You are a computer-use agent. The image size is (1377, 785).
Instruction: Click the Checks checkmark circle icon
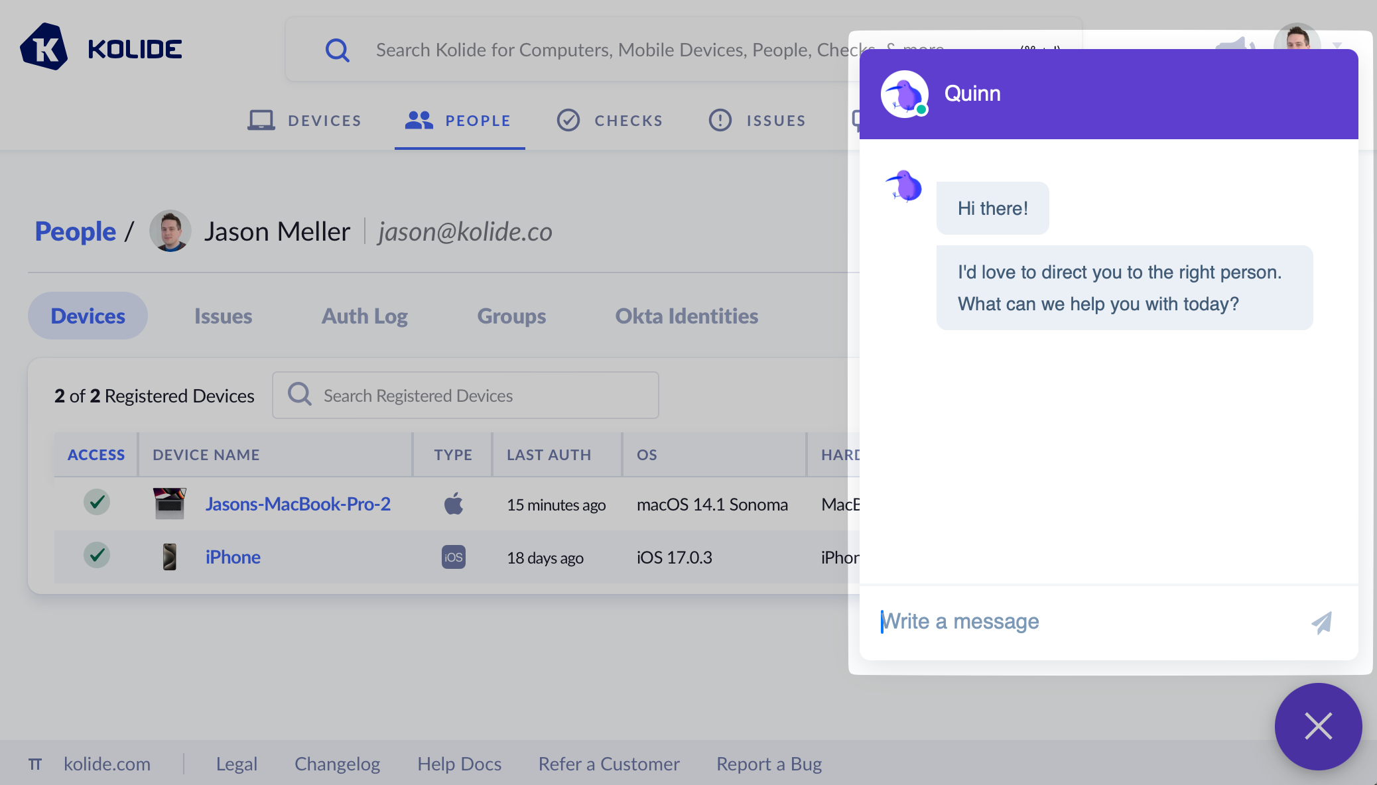click(568, 120)
